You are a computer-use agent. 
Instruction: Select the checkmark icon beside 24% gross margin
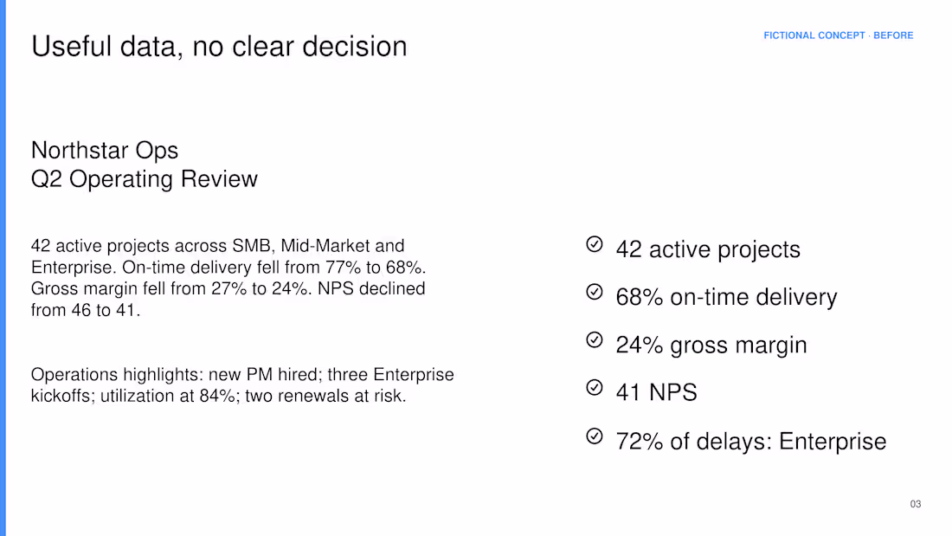(x=595, y=339)
